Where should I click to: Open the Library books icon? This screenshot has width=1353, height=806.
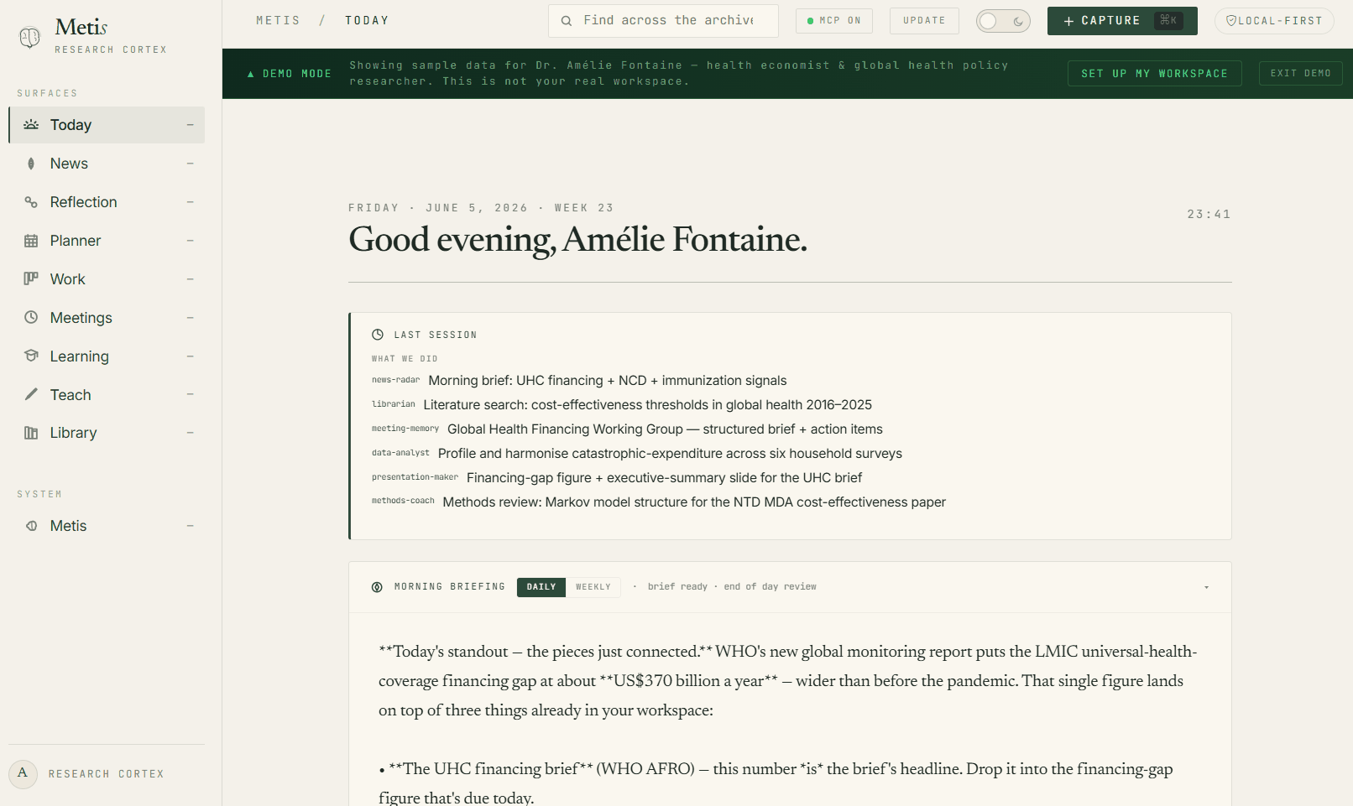(31, 433)
